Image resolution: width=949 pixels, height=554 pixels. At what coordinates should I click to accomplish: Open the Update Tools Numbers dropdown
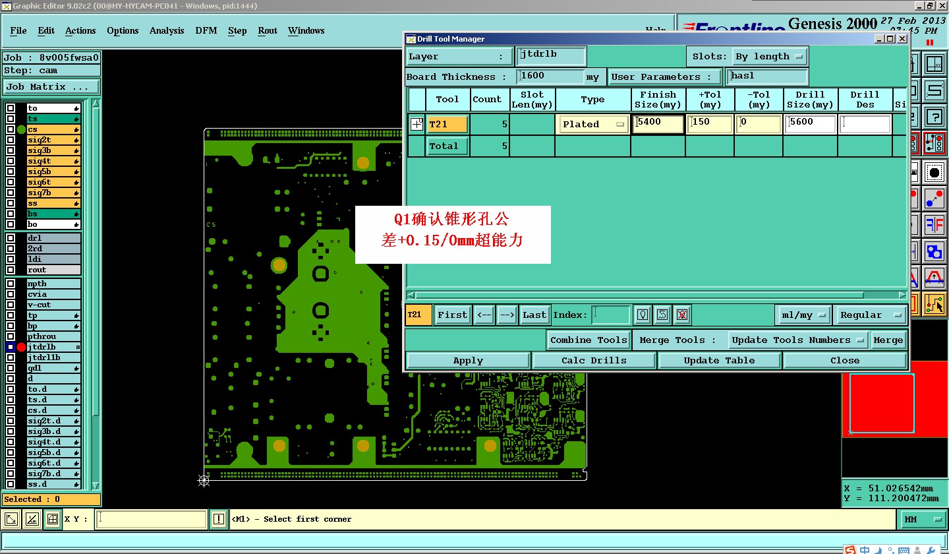798,340
